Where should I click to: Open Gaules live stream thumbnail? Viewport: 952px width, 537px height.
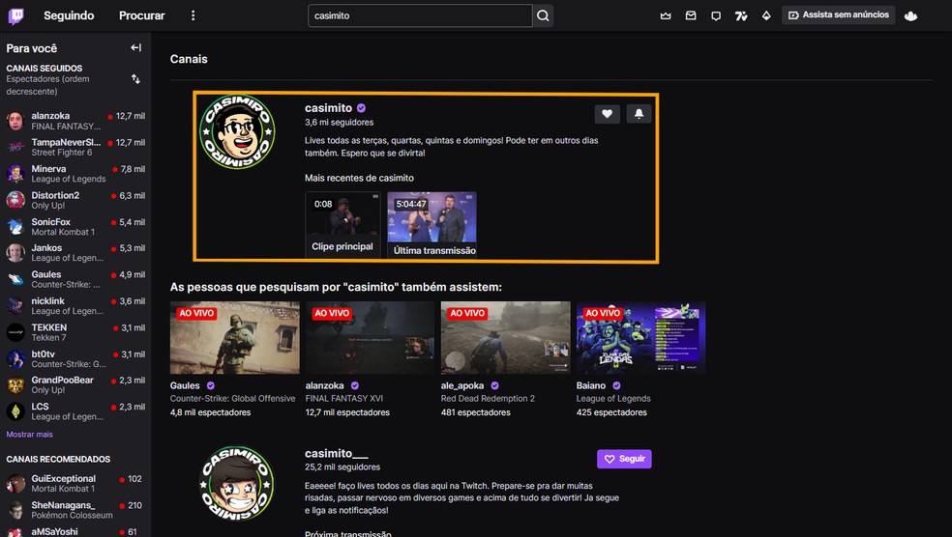tap(234, 338)
